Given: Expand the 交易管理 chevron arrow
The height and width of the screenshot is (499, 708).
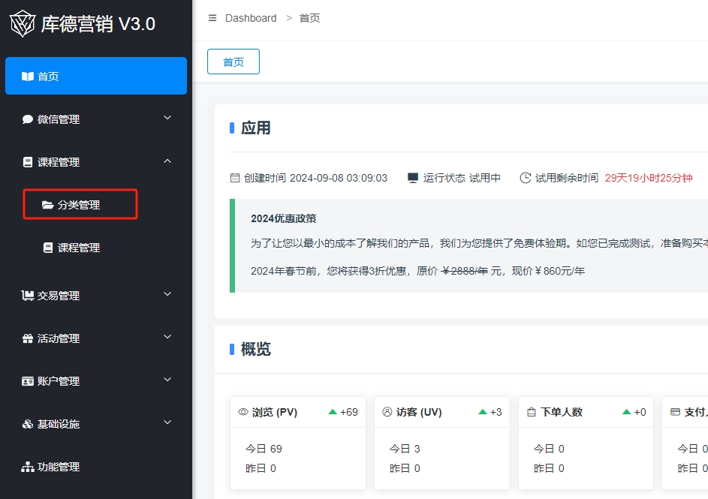Looking at the screenshot, I should tap(167, 295).
